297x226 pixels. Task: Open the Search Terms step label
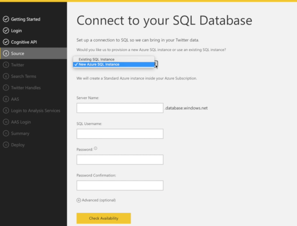[x=23, y=76]
